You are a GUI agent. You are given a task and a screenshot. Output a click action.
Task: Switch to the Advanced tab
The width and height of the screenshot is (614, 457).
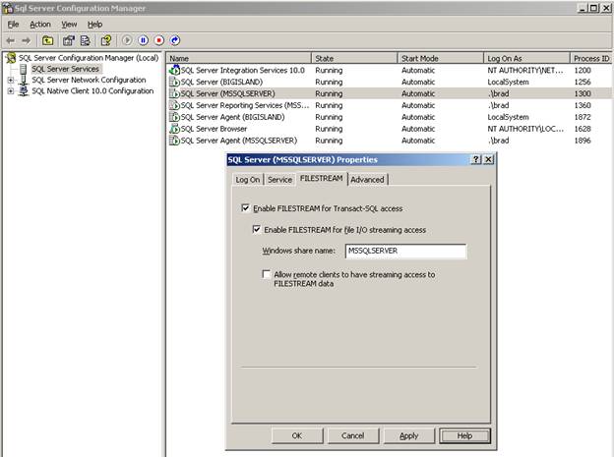[367, 180]
